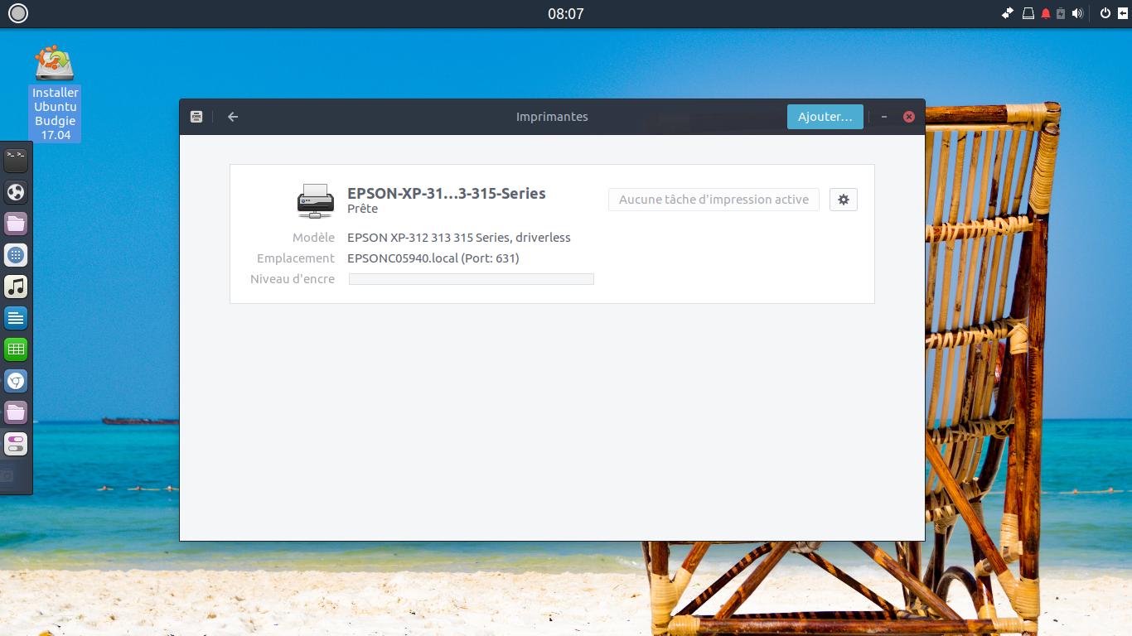This screenshot has height=636, width=1132.
Task: Click the EPSONC05940.local (Port: 631) location
Action: 433,258
